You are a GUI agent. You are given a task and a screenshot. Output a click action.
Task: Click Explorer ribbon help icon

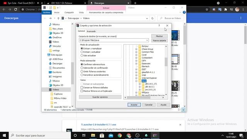(x=184, y=12)
